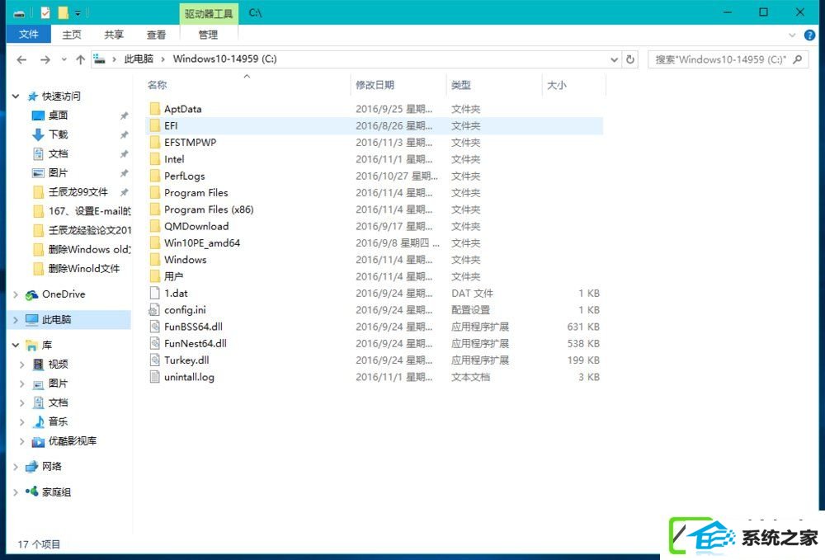Viewport: 825px width, 560px height.
Task: Select the EFSTMPWP folder icon
Action: [x=155, y=143]
